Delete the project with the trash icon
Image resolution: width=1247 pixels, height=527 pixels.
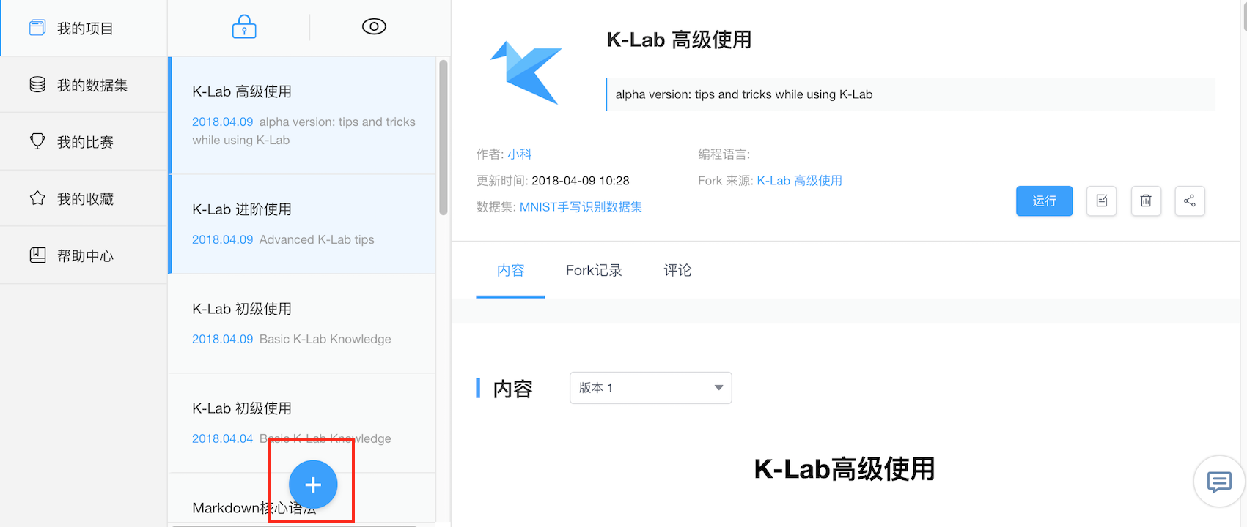point(1146,201)
